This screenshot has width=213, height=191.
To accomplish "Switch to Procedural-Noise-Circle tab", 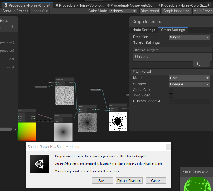I will [x=28, y=5].
